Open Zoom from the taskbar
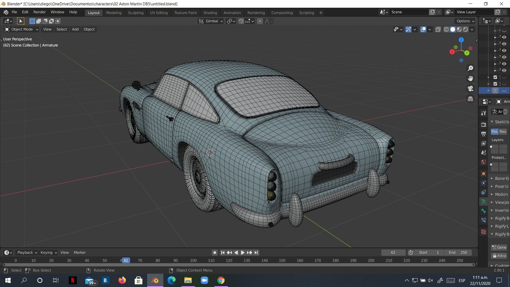510x287 pixels. point(204,280)
